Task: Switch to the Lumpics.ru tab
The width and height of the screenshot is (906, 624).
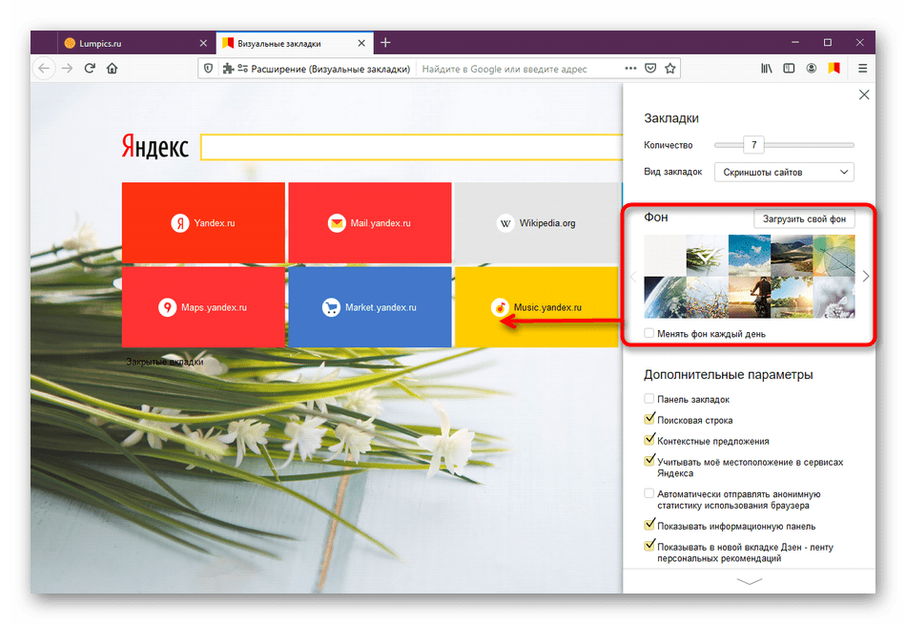Action: coord(136,43)
